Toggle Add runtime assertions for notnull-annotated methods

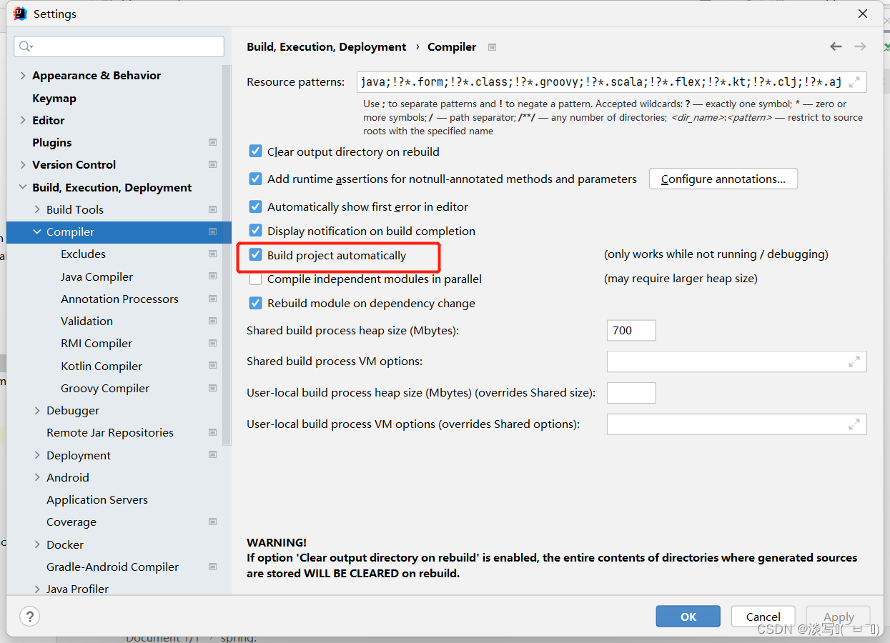255,179
